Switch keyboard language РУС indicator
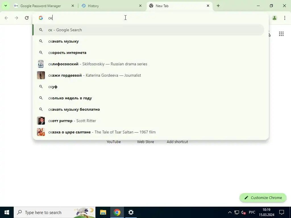 pyautogui.click(x=252, y=212)
